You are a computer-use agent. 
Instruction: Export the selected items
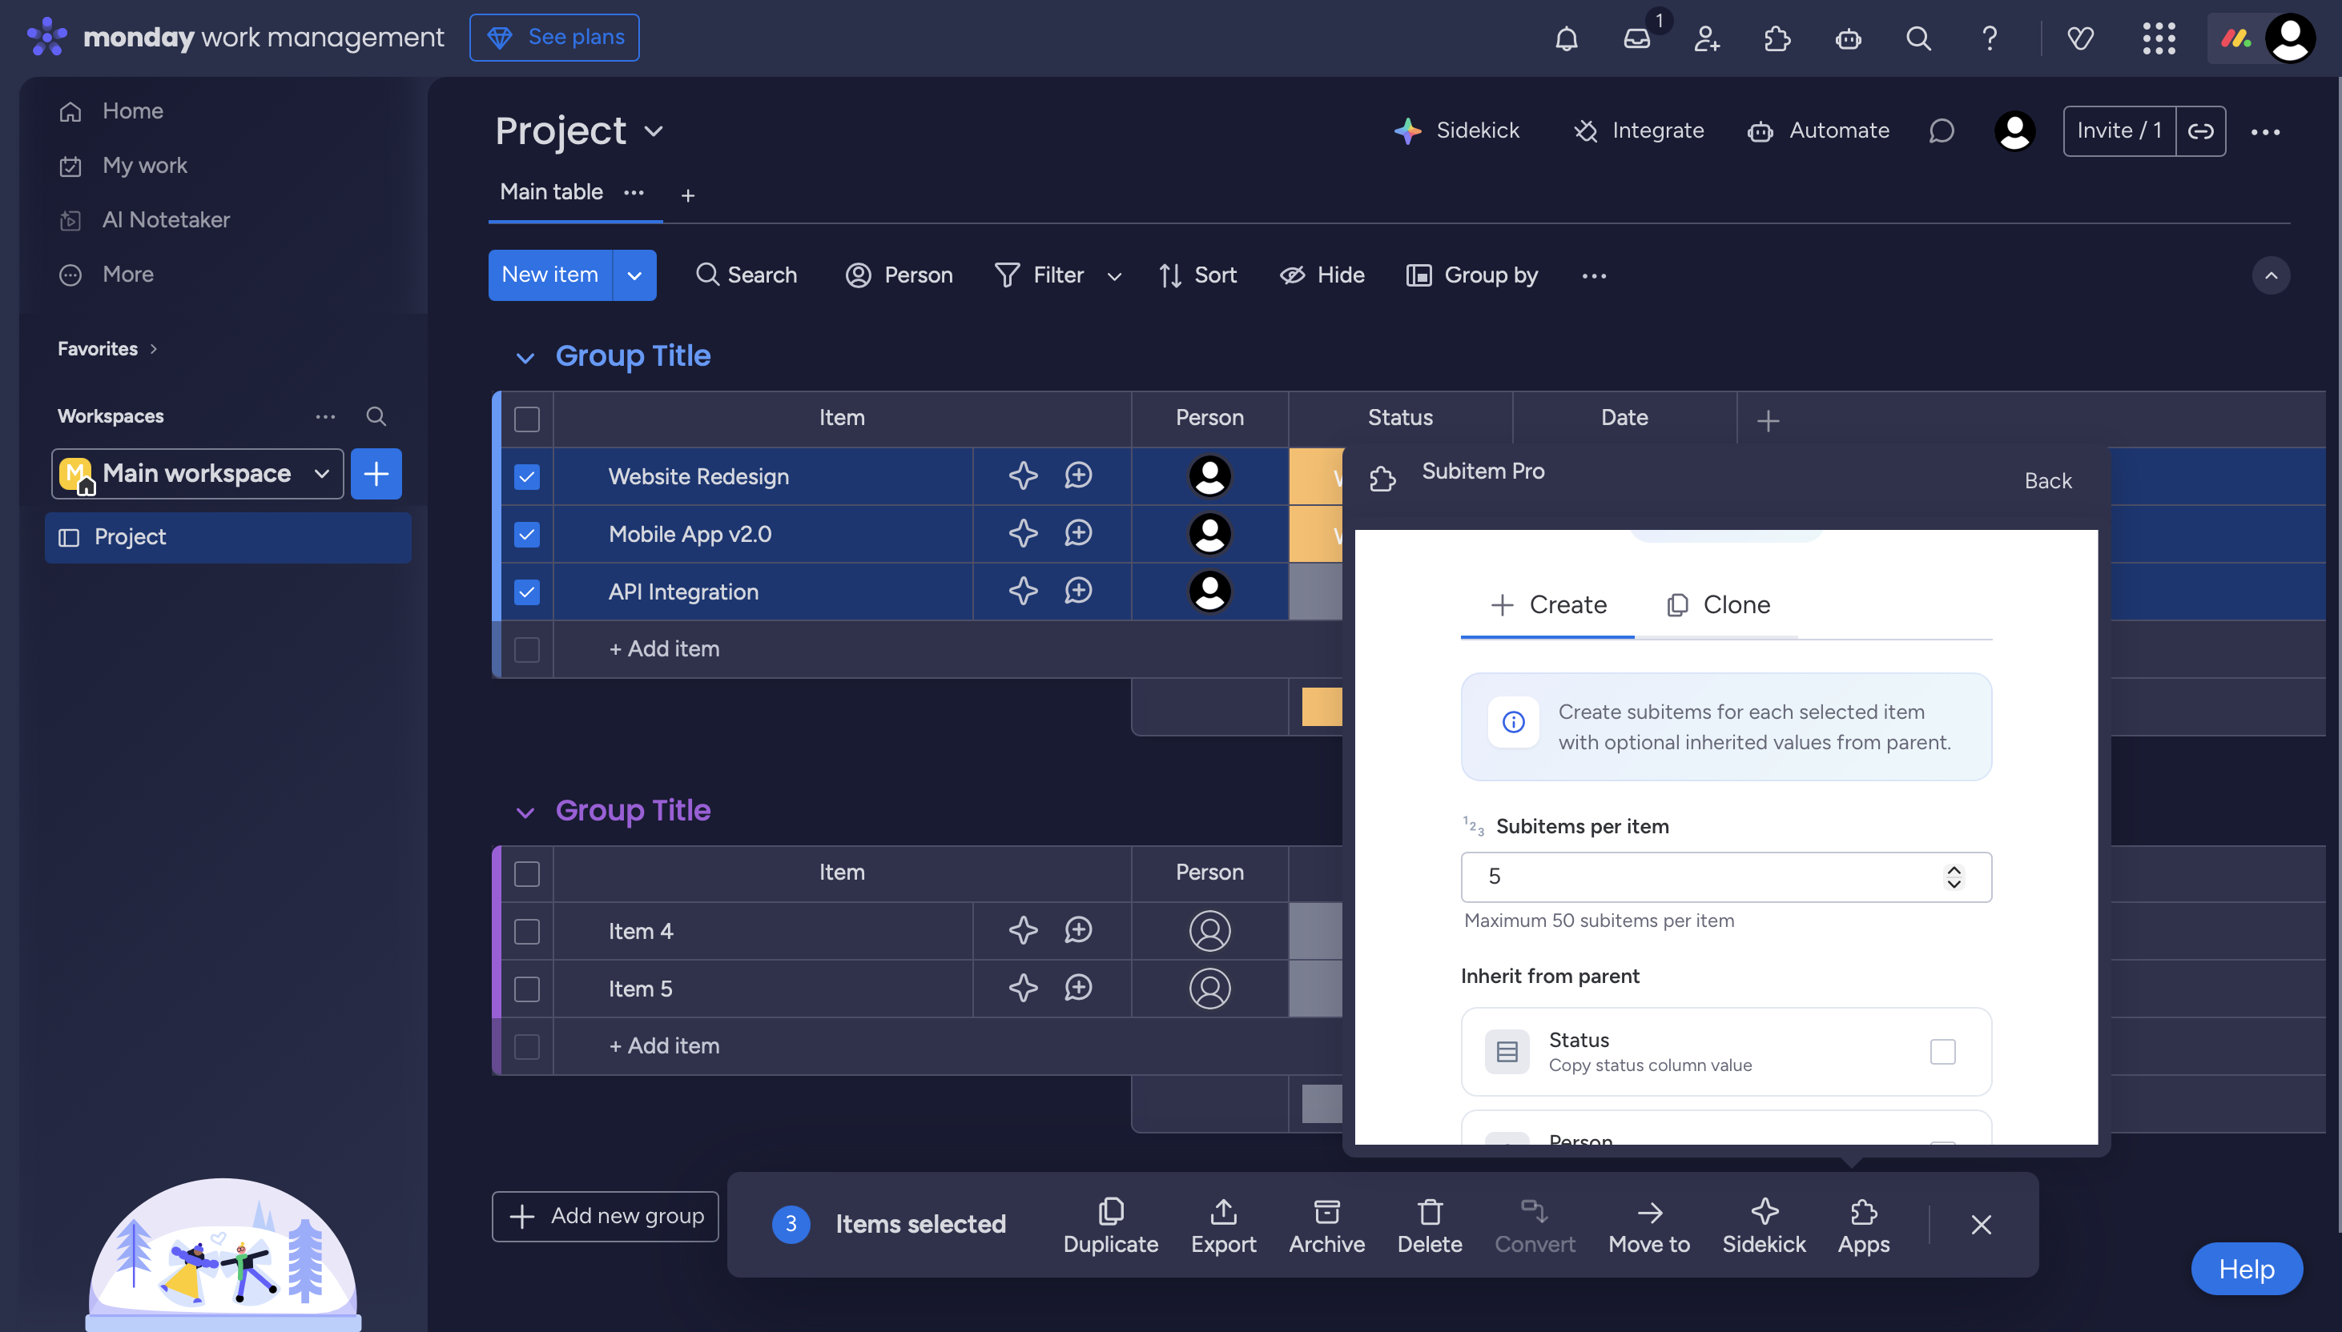[x=1224, y=1223]
